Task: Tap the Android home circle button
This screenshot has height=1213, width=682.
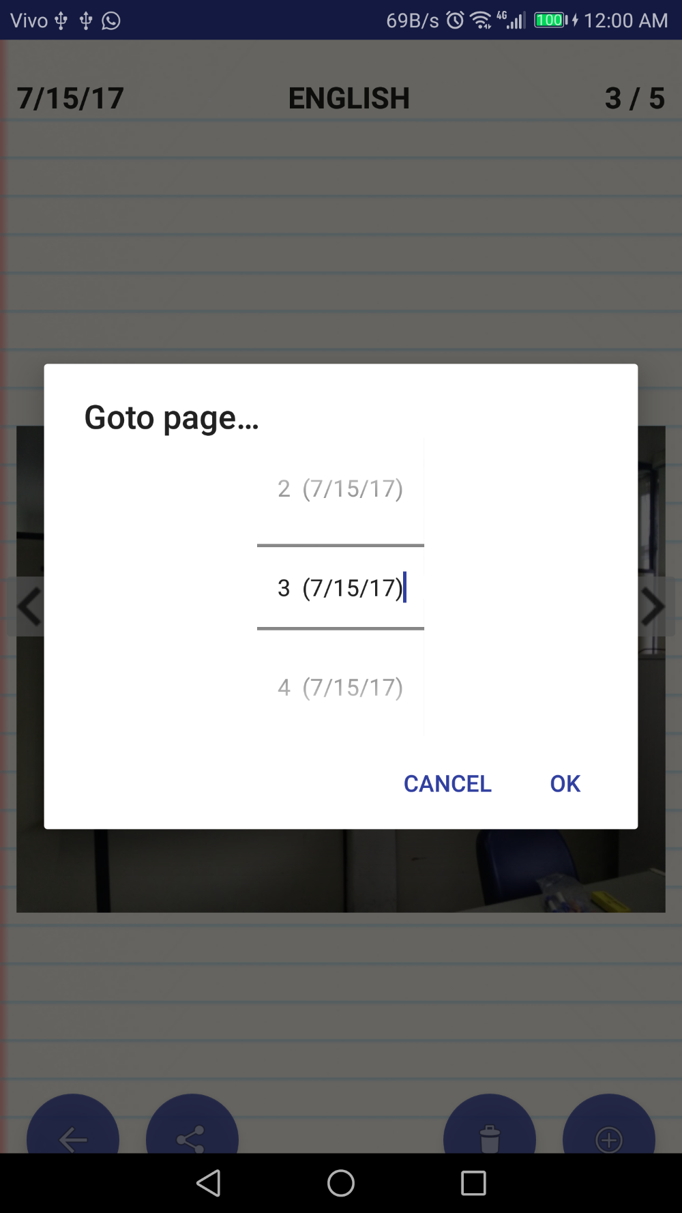Action: pyautogui.click(x=341, y=1183)
